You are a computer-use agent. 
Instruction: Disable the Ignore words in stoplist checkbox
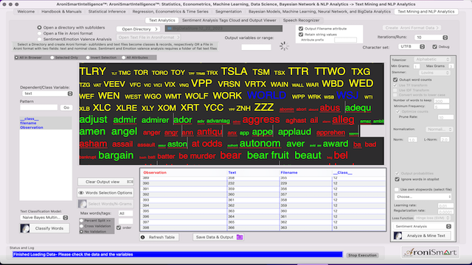pos(397,179)
